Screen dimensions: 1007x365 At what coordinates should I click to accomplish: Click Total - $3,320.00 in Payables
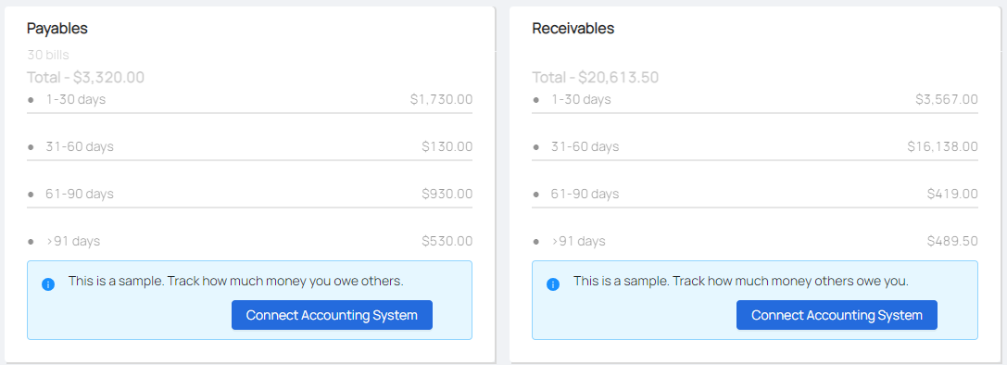[x=85, y=78]
